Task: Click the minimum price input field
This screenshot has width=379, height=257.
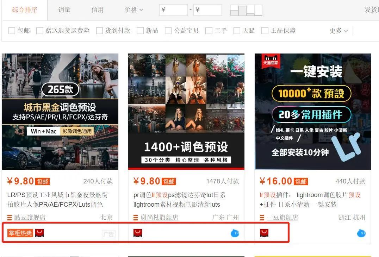Action: 173,10
